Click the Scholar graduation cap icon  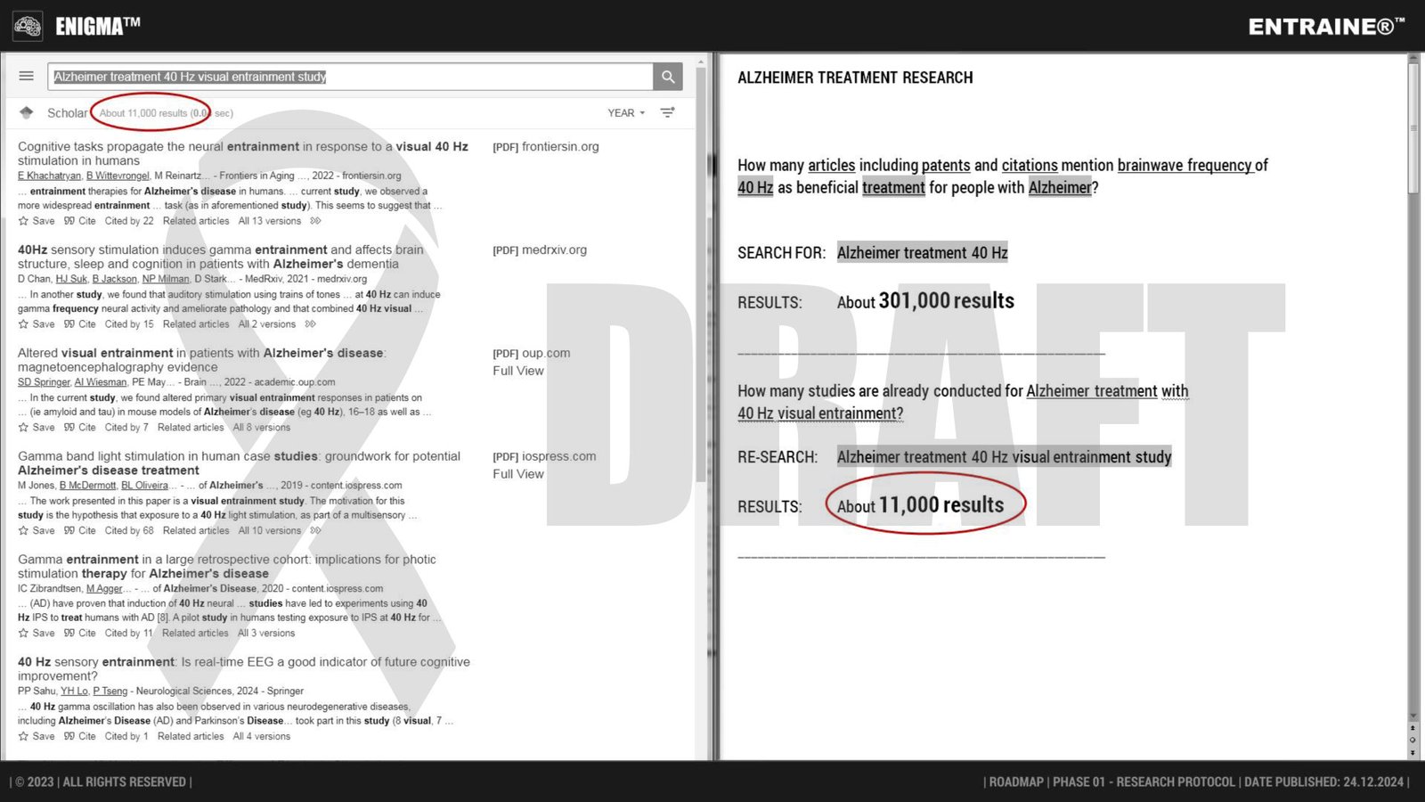pyautogui.click(x=27, y=113)
